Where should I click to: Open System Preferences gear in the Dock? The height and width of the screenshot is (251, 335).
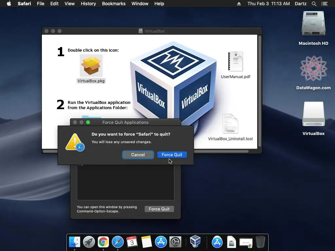pos(175,242)
